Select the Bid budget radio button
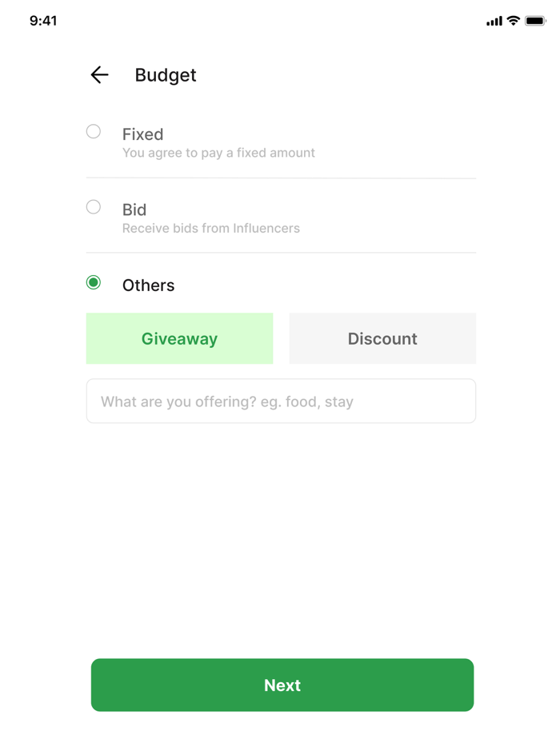The image size is (560, 747). (93, 206)
